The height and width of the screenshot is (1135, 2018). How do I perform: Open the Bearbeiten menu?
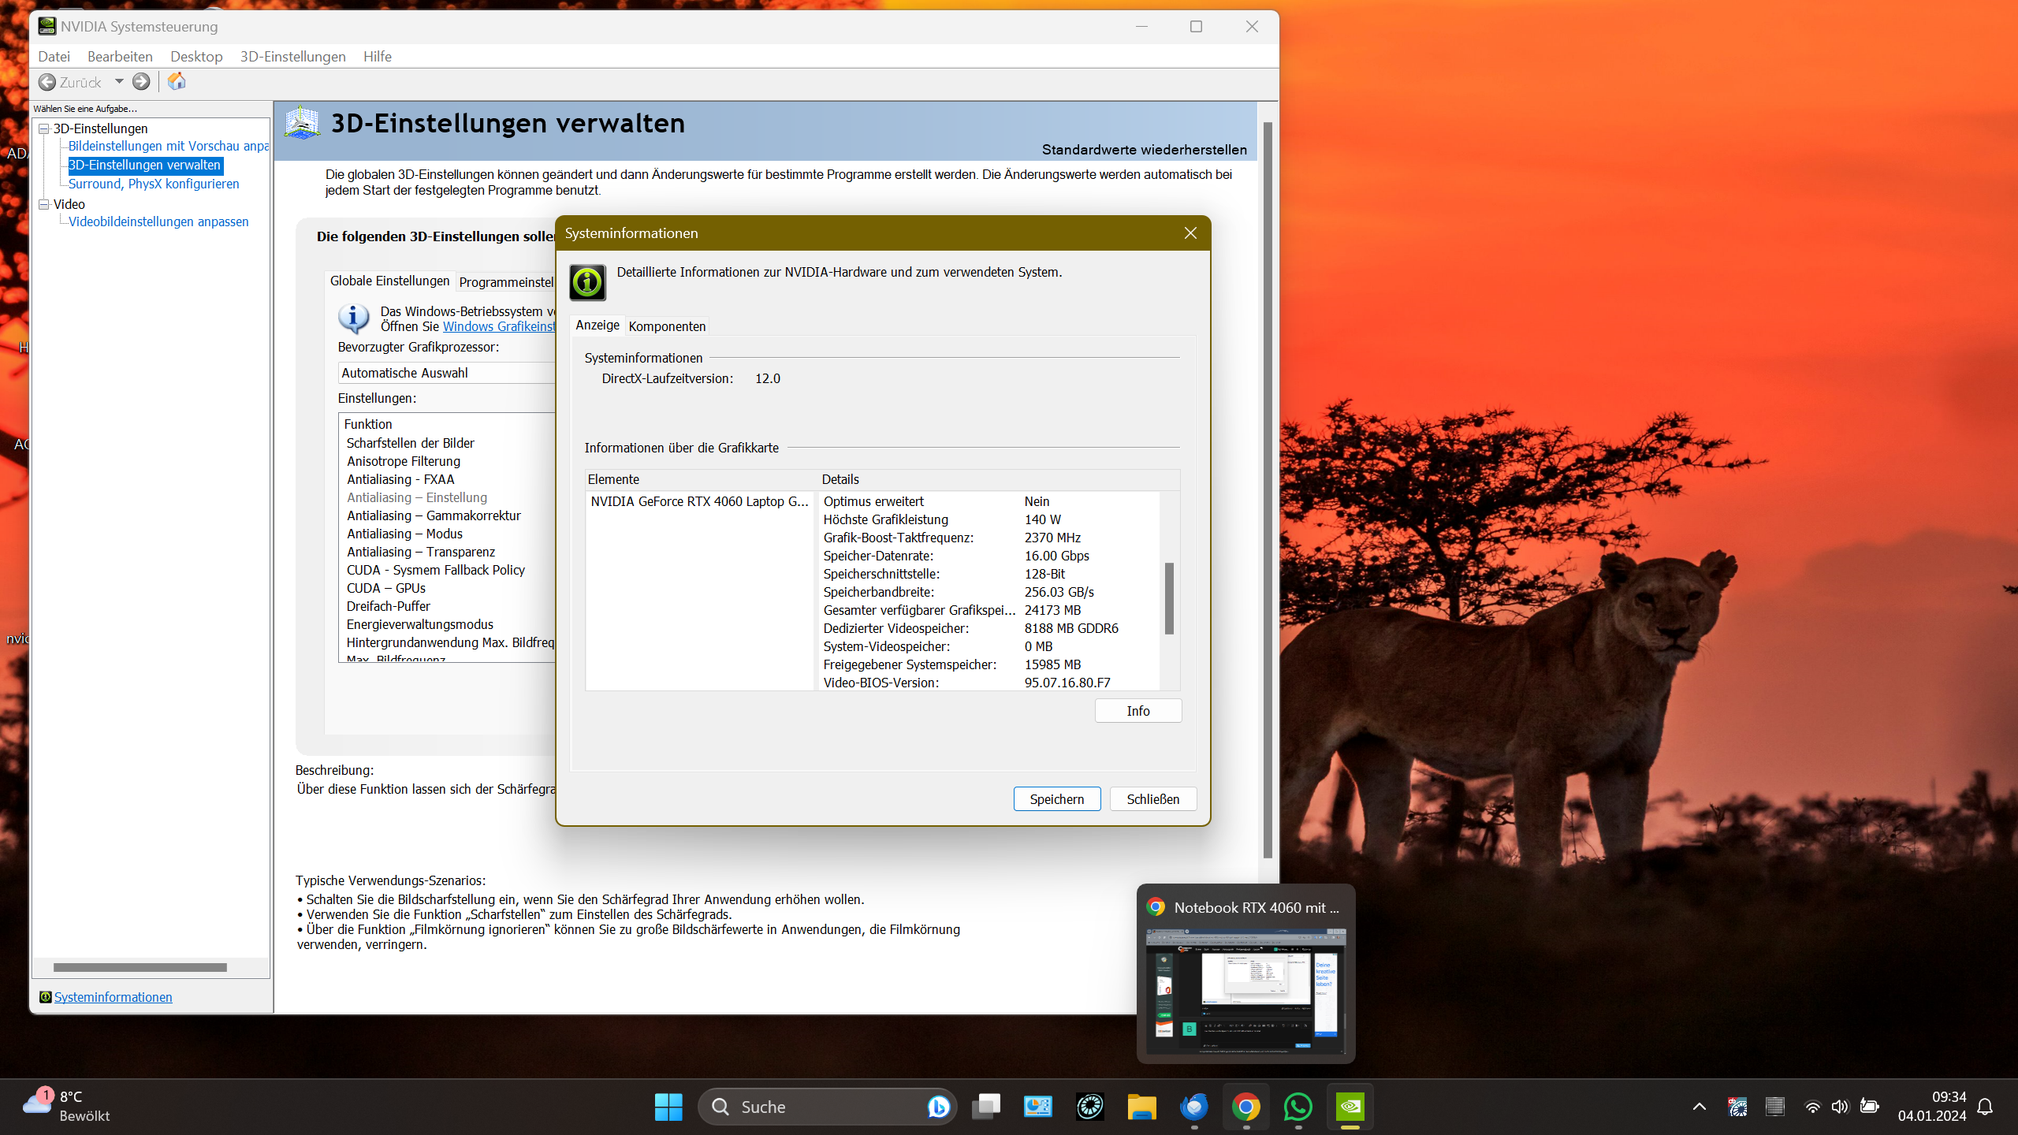[x=120, y=56]
